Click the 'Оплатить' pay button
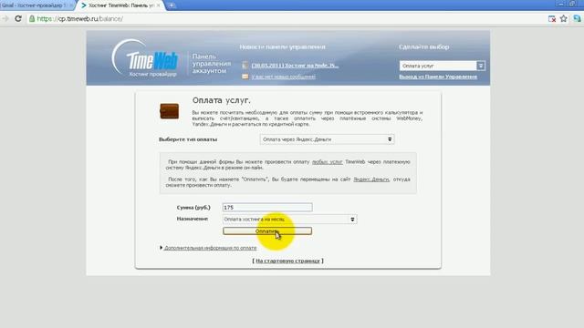The width and height of the screenshot is (584, 328). pyautogui.click(x=267, y=231)
